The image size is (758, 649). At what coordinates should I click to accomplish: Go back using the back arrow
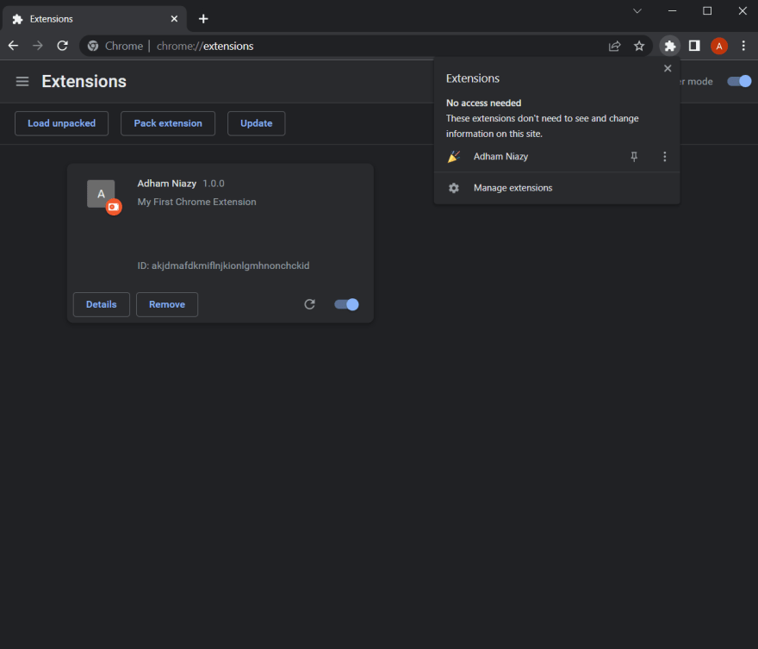[14, 46]
